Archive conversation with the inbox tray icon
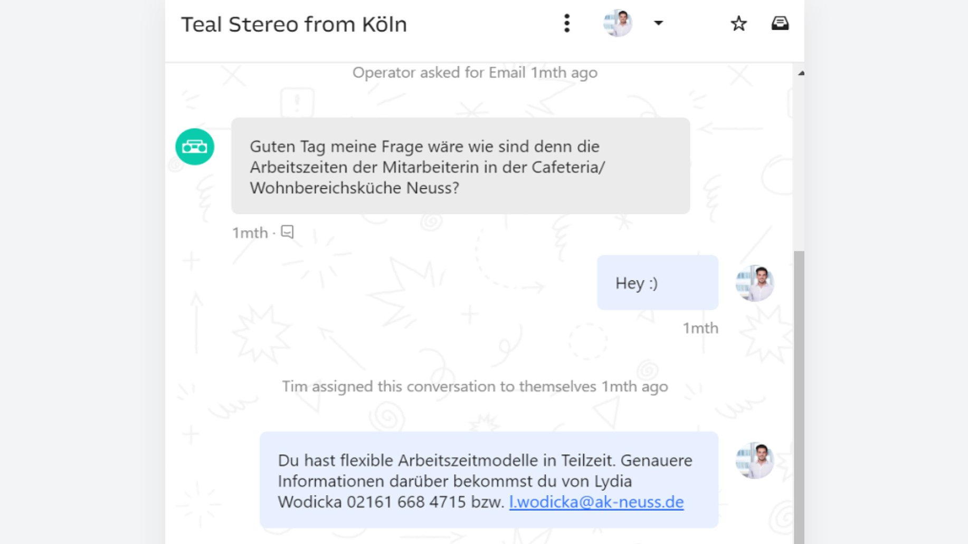The height and width of the screenshot is (544, 968). (x=780, y=24)
